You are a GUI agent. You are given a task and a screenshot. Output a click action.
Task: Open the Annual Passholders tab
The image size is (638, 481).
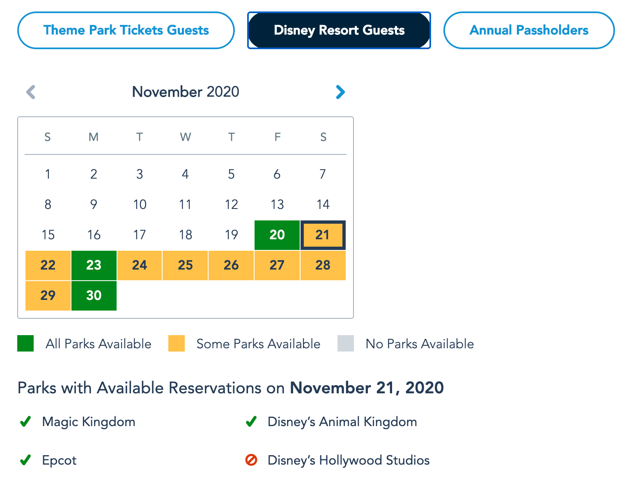pos(529,30)
